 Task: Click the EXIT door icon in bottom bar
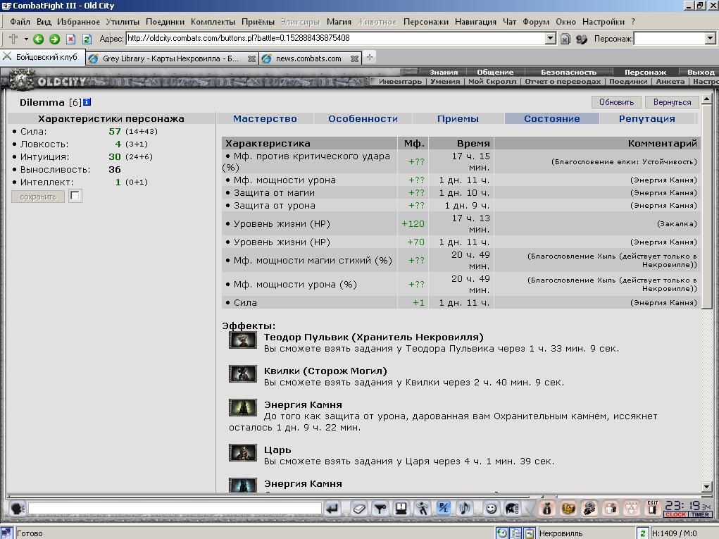point(653,508)
